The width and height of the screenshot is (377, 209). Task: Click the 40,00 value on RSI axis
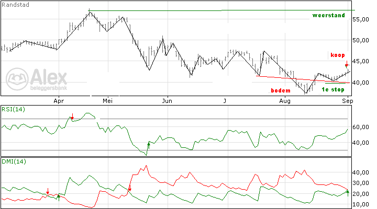coord(361,143)
